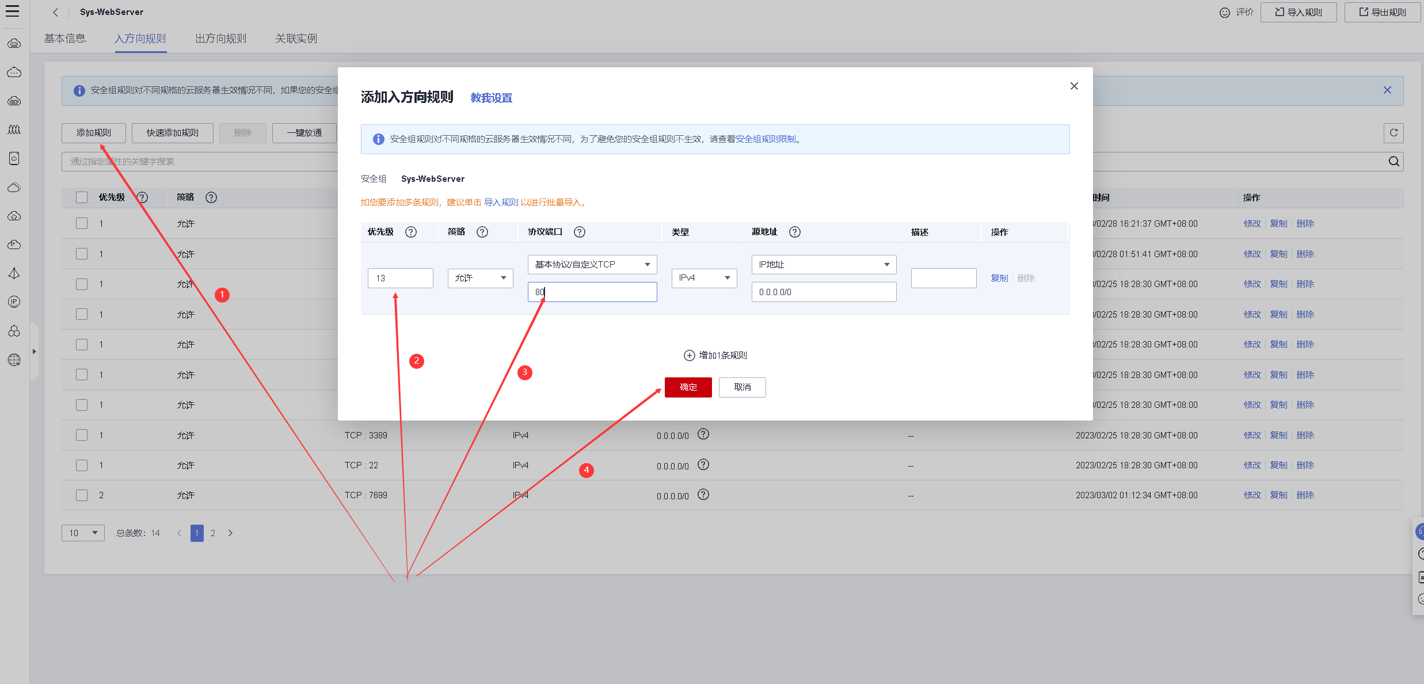Open the hamburger menu icon

tap(12, 12)
